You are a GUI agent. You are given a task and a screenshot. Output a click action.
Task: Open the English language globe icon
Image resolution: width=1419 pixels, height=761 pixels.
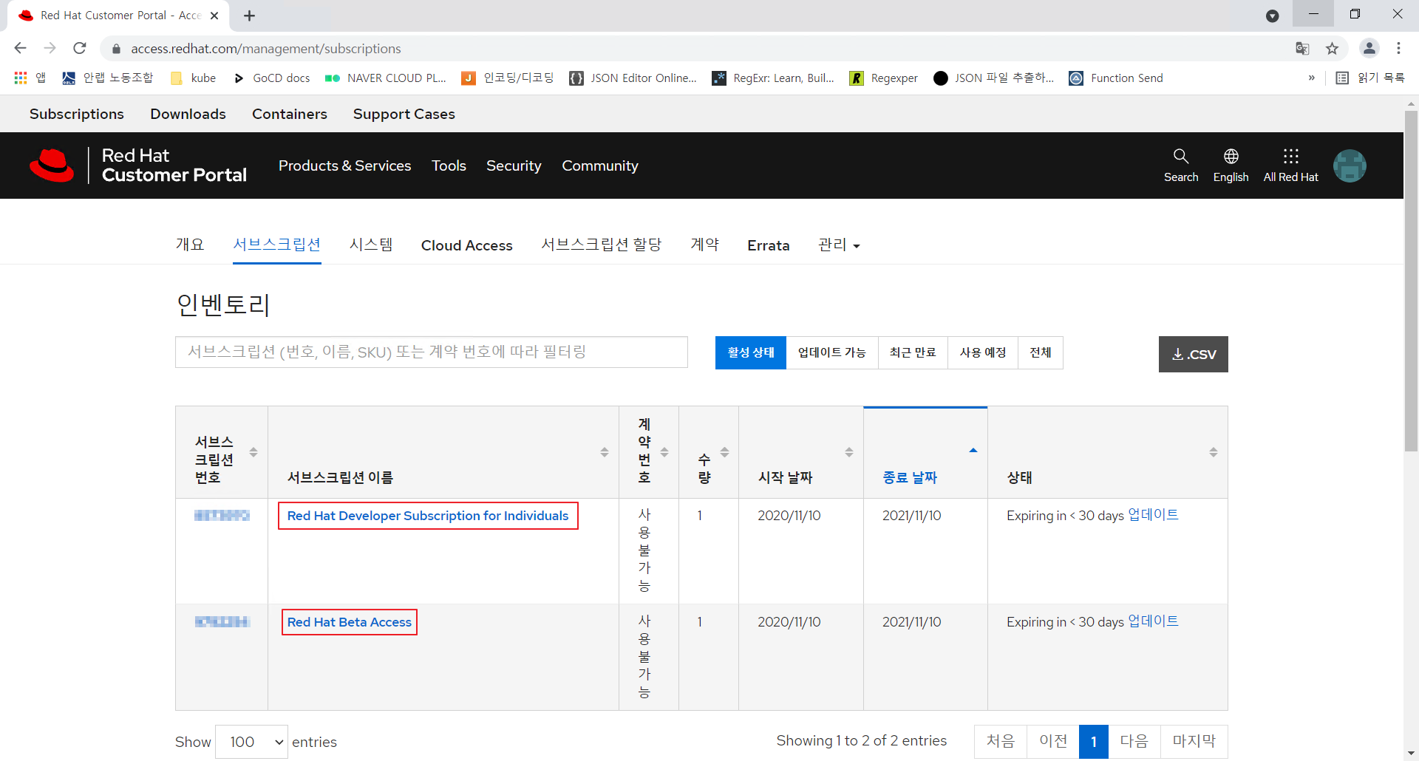(x=1231, y=156)
